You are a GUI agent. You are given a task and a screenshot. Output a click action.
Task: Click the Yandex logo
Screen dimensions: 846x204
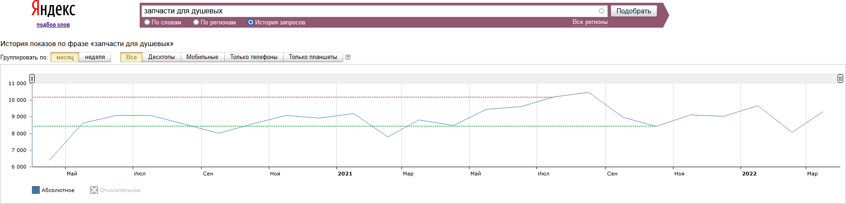coord(53,9)
